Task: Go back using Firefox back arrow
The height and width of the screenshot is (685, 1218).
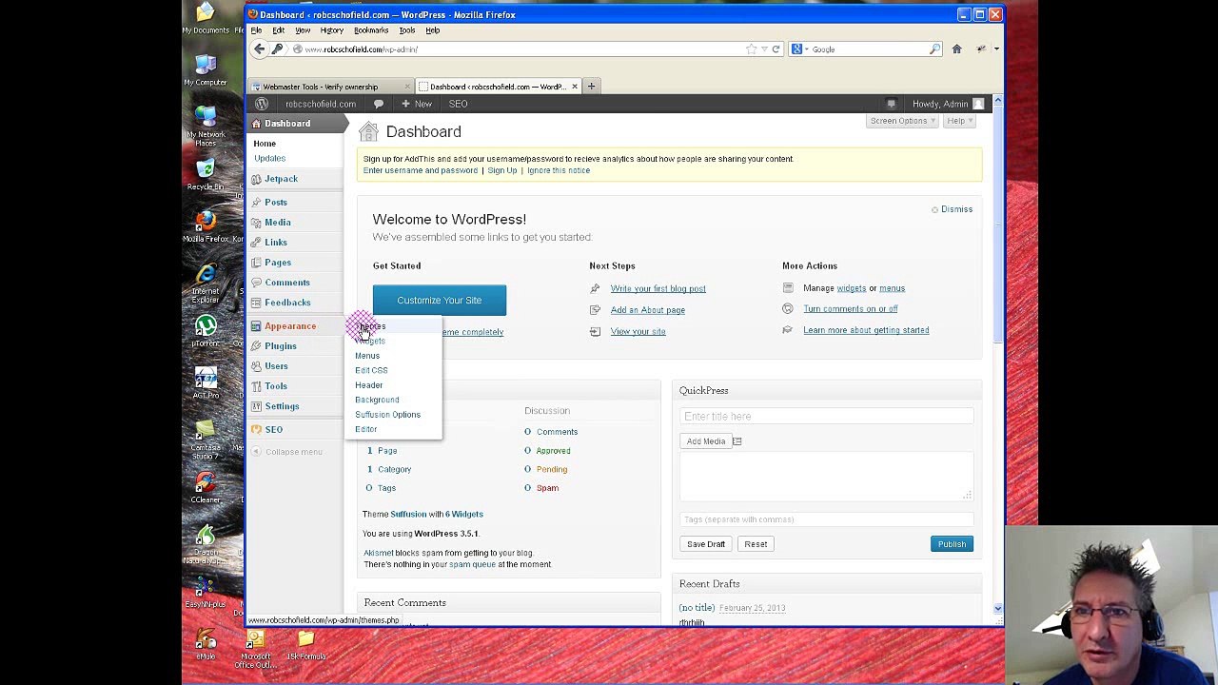Action: [260, 49]
